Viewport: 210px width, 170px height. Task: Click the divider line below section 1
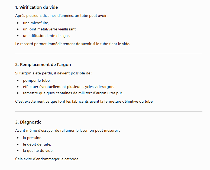point(109,54)
